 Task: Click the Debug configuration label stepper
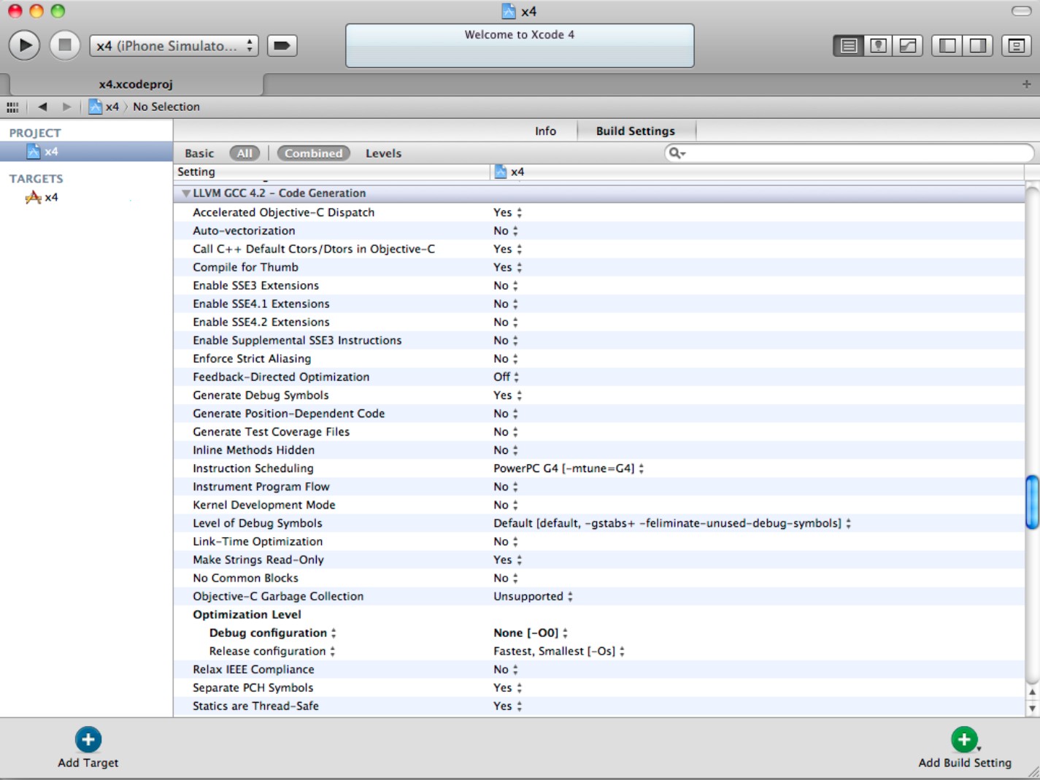pyautogui.click(x=334, y=633)
